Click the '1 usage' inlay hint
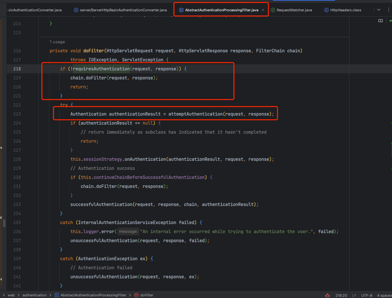 (57, 42)
